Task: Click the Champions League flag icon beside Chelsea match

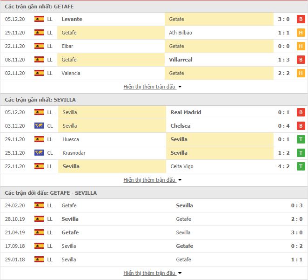Action: tap(39, 126)
